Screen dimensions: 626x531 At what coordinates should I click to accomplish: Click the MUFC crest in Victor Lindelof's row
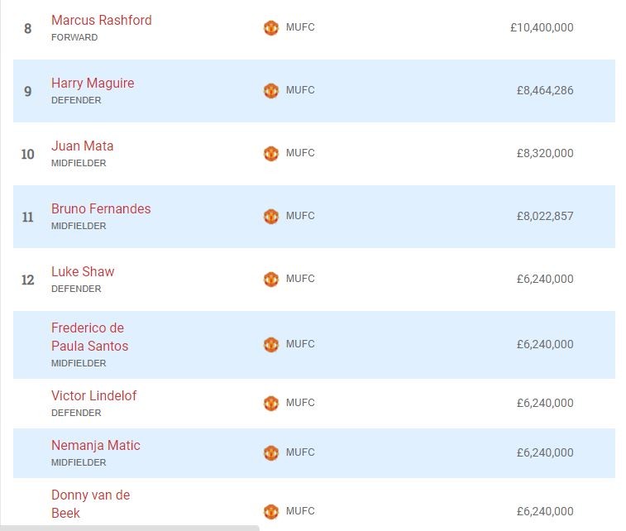271,404
